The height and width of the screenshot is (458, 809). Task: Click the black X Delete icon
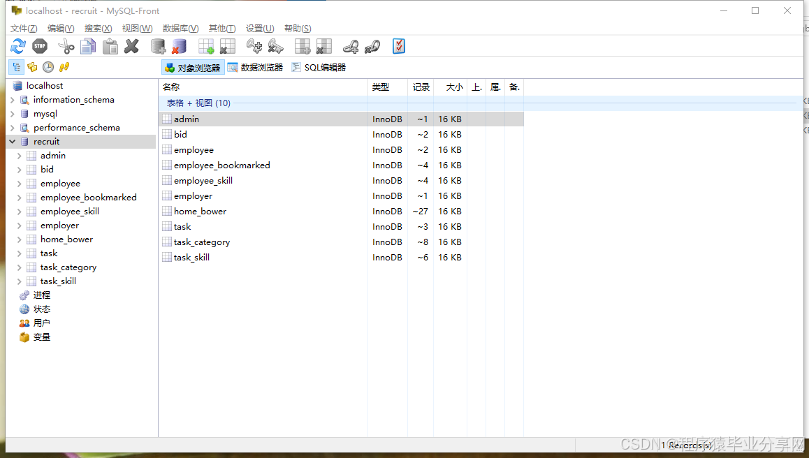132,46
